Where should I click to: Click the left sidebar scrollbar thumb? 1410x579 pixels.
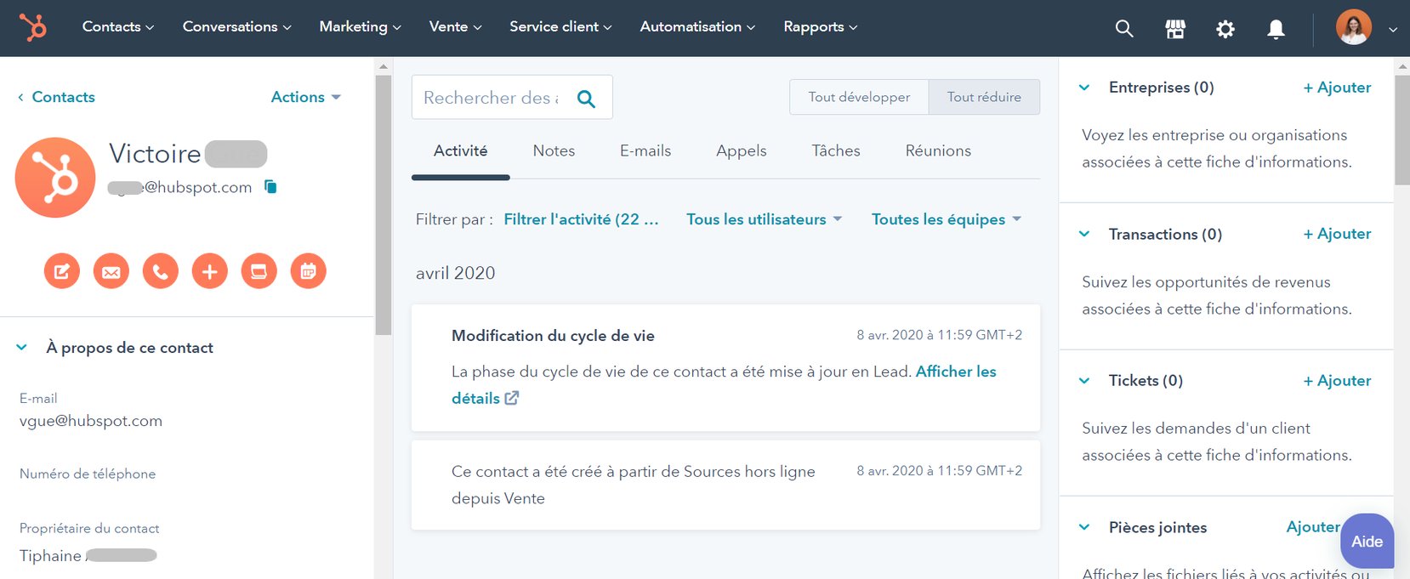(384, 204)
